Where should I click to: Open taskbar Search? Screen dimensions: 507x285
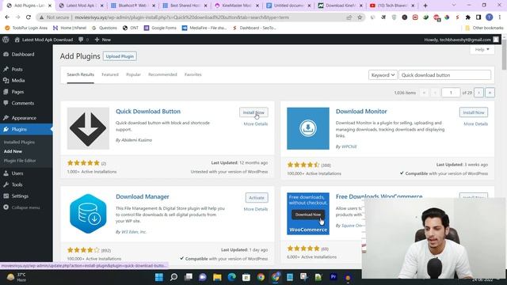coord(173,277)
